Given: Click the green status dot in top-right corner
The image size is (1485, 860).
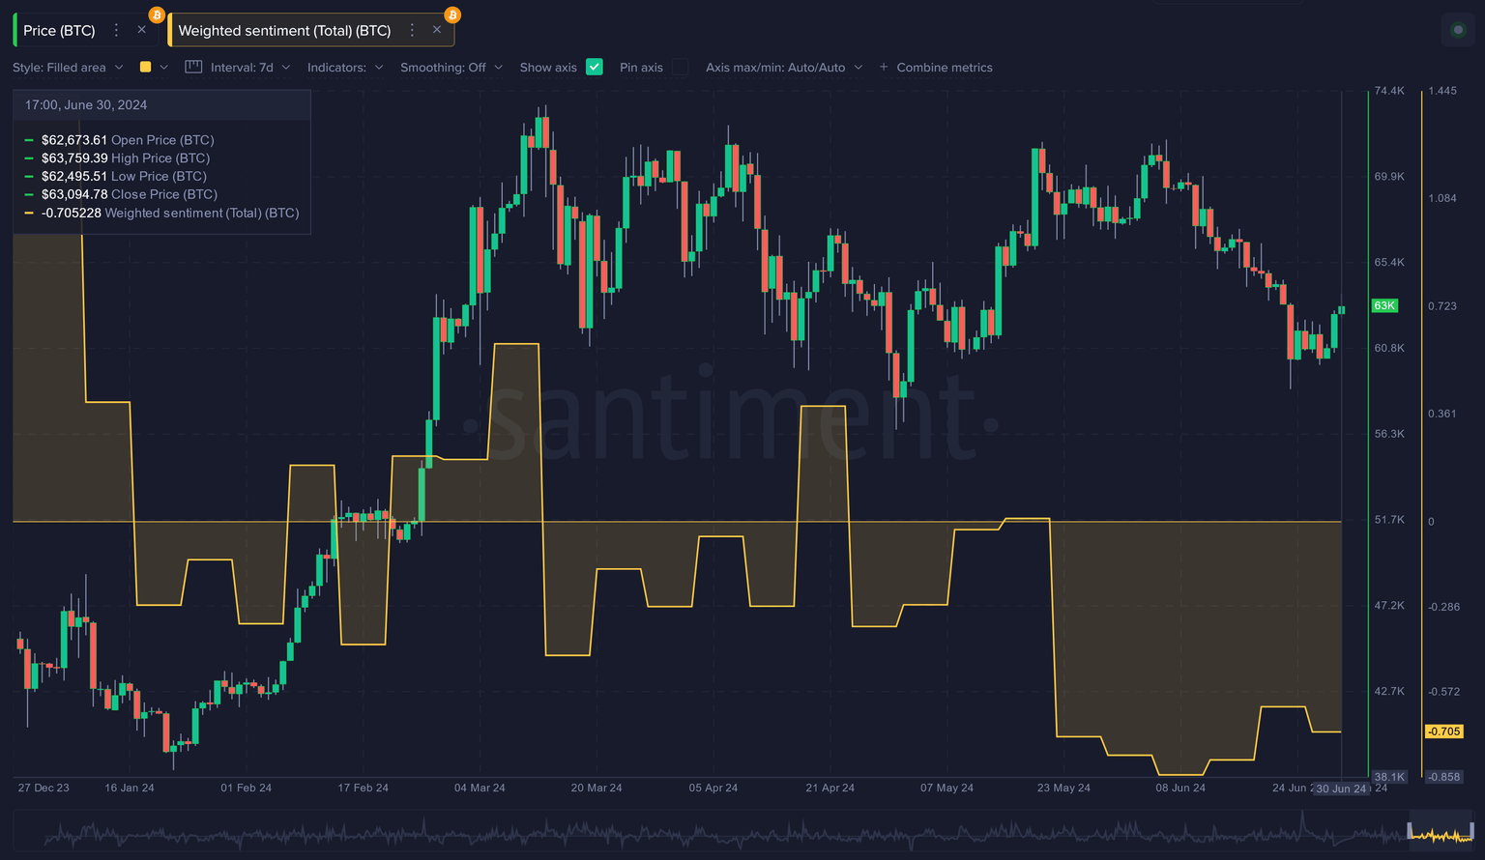Looking at the screenshot, I should pos(1457,30).
